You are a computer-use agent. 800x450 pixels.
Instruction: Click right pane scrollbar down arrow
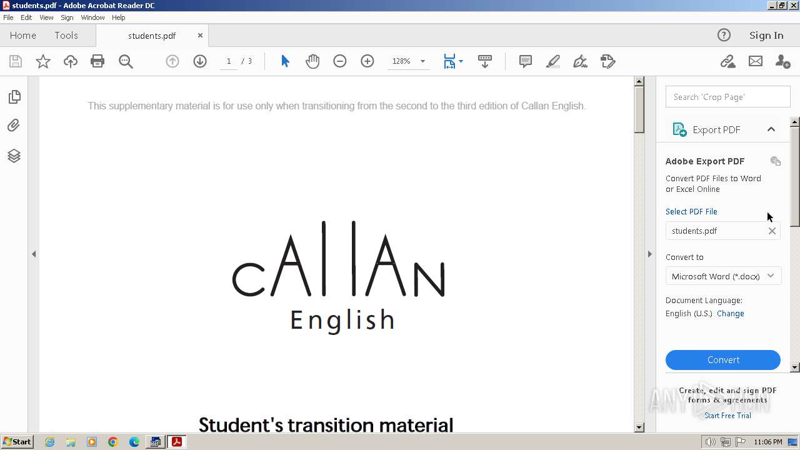(795, 367)
